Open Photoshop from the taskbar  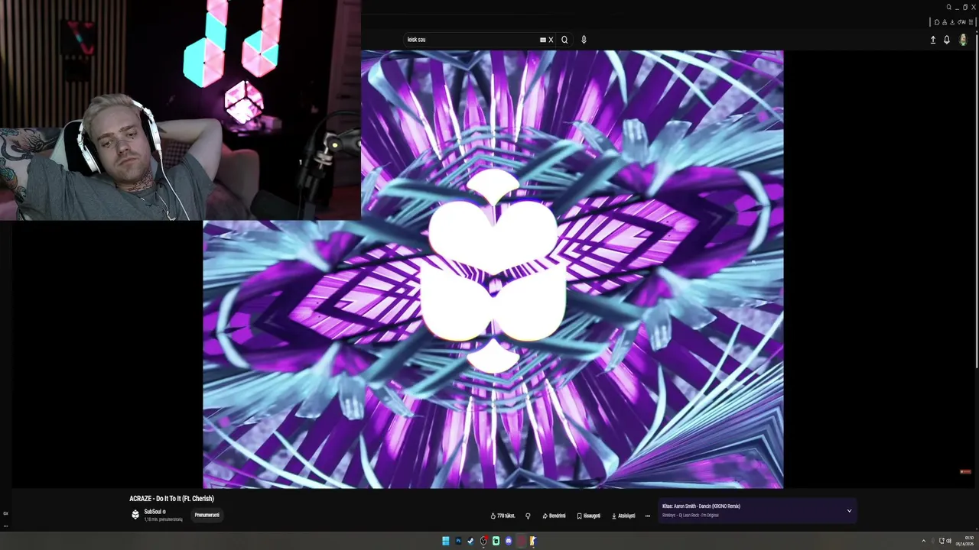click(458, 541)
